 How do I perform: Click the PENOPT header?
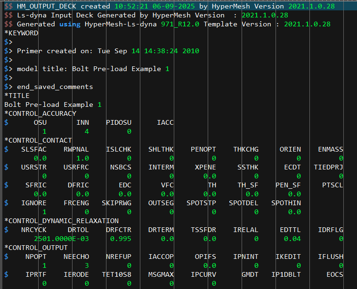click(203, 149)
